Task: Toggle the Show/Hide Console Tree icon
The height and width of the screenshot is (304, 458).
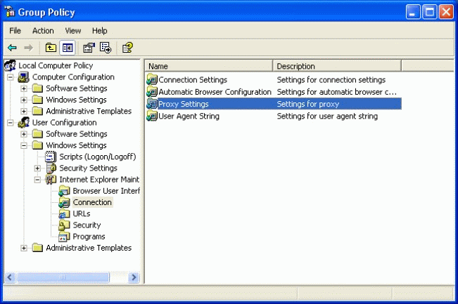Action: (68, 48)
